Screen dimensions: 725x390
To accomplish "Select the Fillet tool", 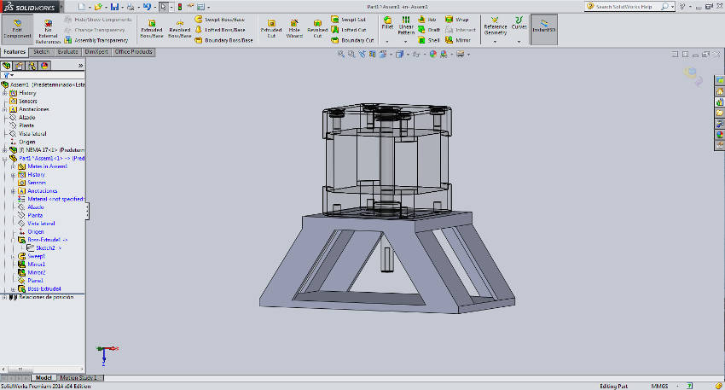I will 387,23.
